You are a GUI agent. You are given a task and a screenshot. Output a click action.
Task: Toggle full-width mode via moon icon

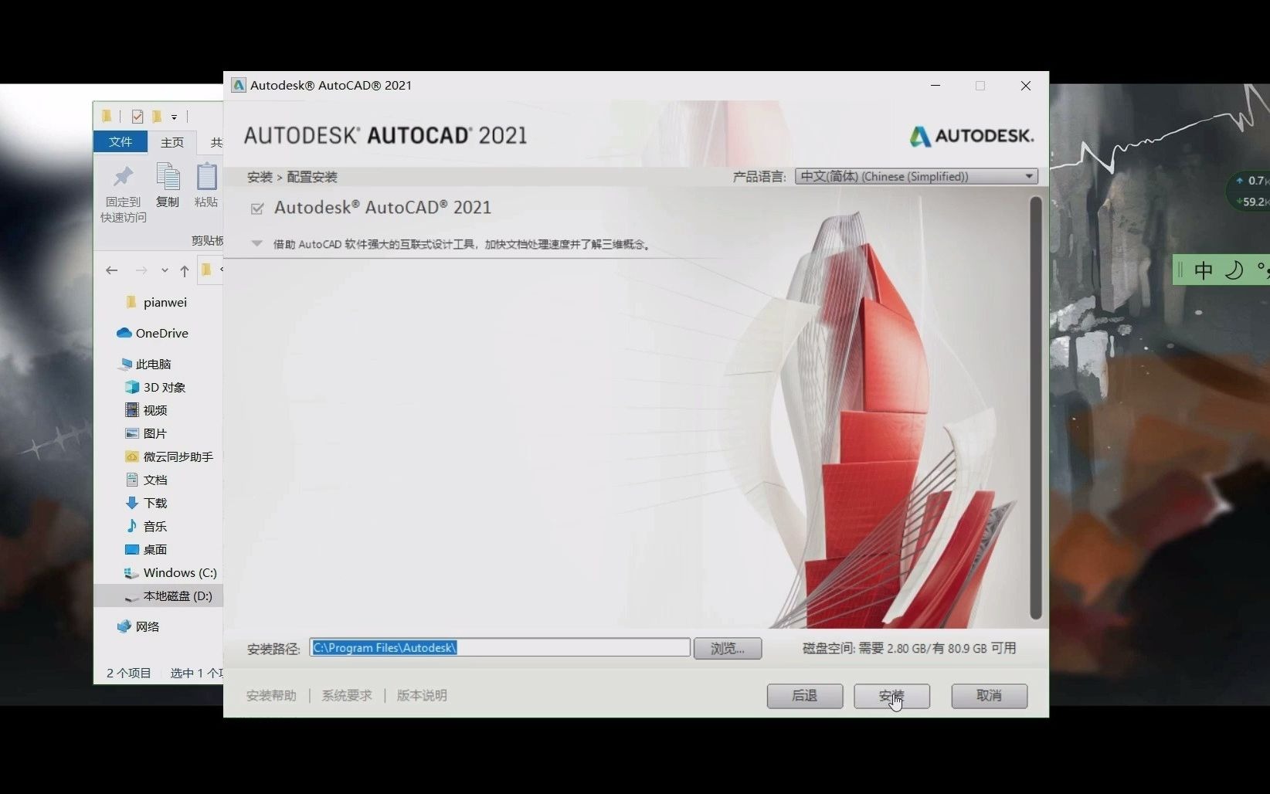tap(1234, 270)
